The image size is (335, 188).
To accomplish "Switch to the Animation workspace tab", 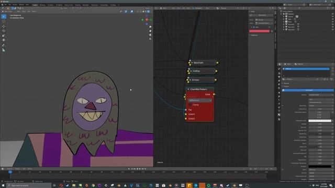I will (x=86, y=5).
